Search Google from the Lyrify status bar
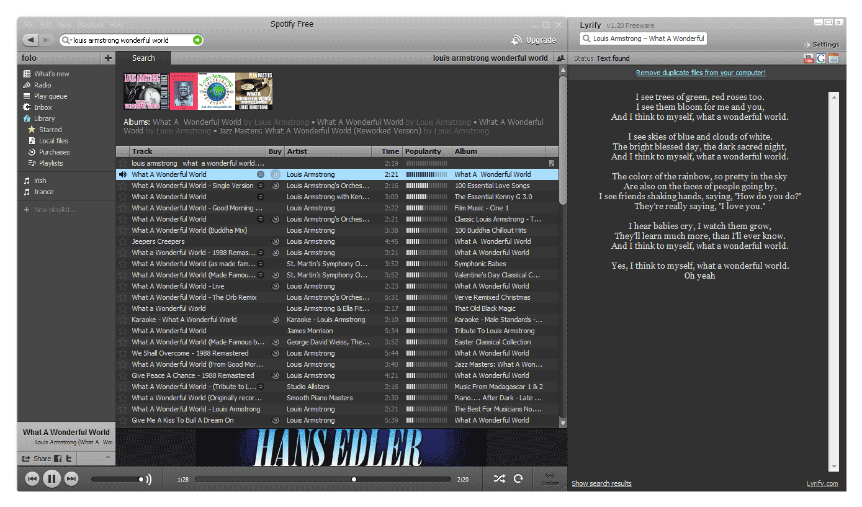 [x=821, y=58]
